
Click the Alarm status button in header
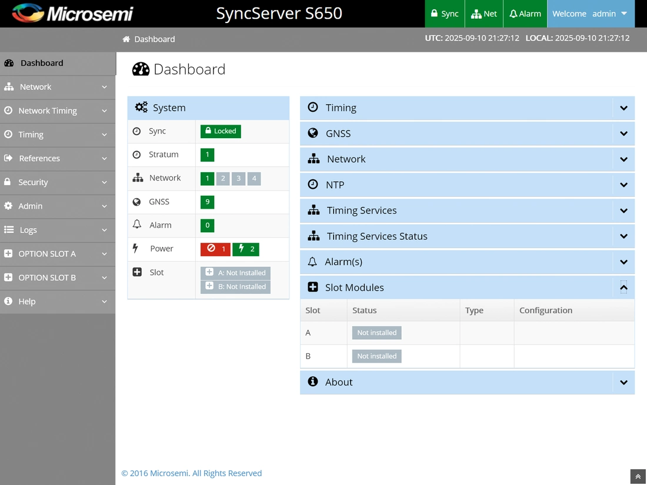pos(525,14)
